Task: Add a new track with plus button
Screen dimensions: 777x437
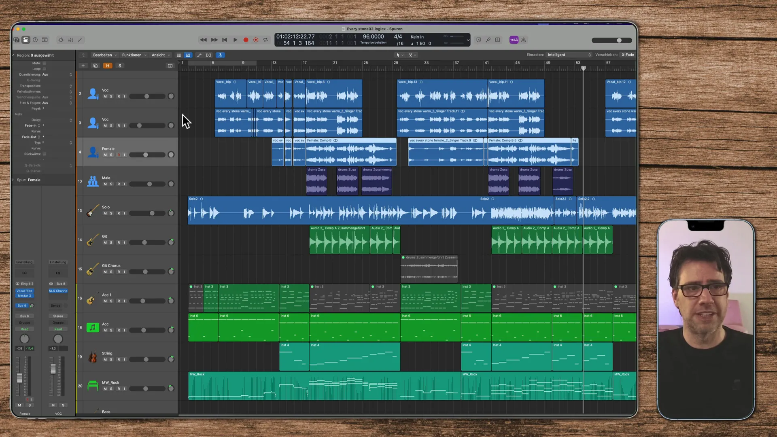Action: 83,66
